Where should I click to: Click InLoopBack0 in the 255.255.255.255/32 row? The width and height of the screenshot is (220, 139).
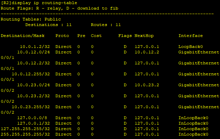pyautogui.click(x=193, y=134)
